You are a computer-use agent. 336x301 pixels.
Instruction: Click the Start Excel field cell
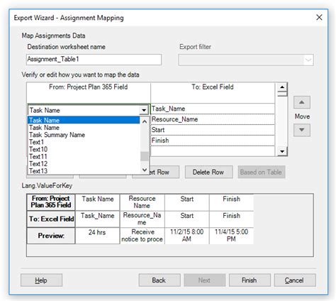point(213,130)
